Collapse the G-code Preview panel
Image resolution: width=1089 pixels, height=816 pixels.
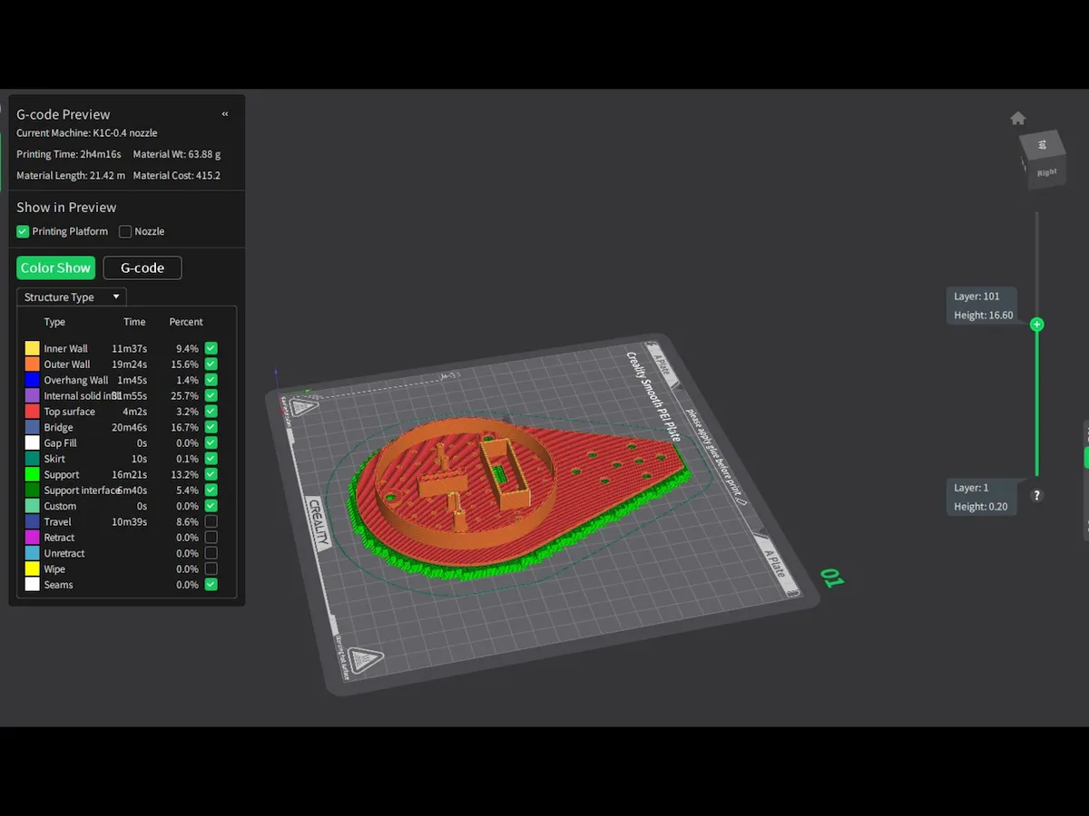225,114
